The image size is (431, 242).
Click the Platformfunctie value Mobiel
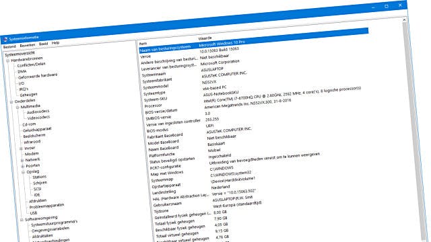(x=214, y=150)
